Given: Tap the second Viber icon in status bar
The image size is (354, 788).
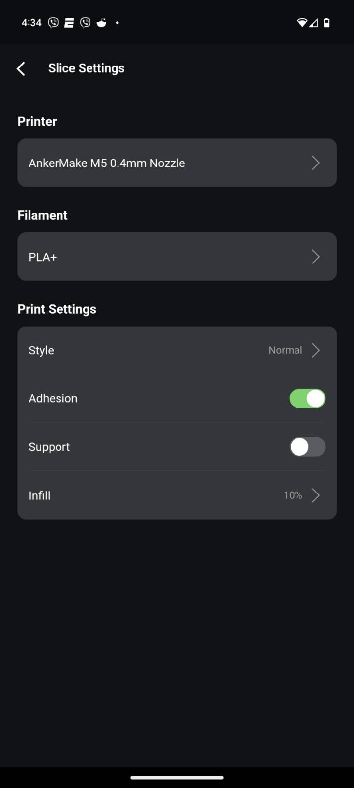Looking at the screenshot, I should coord(85,23).
